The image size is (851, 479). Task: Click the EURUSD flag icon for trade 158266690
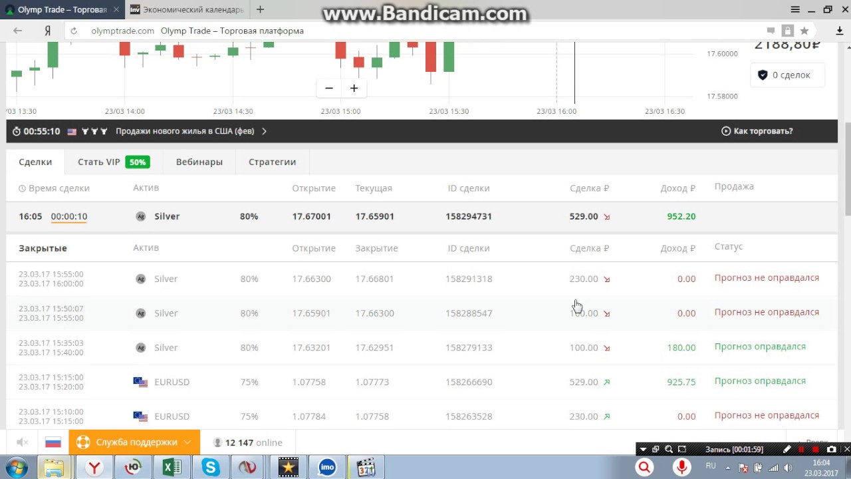[x=140, y=382]
